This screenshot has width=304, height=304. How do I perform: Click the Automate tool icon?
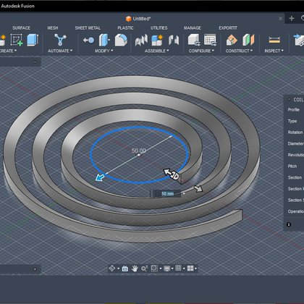(x=60, y=40)
